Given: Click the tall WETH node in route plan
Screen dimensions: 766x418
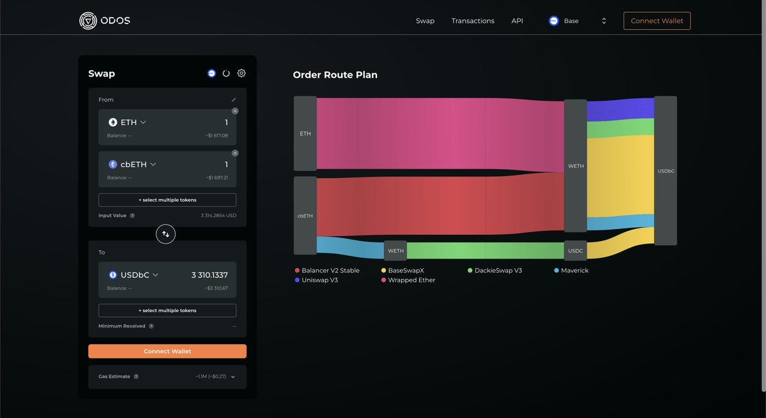Looking at the screenshot, I should tap(576, 166).
